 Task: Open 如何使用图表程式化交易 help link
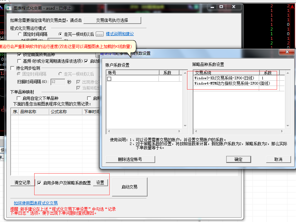(x=36, y=203)
